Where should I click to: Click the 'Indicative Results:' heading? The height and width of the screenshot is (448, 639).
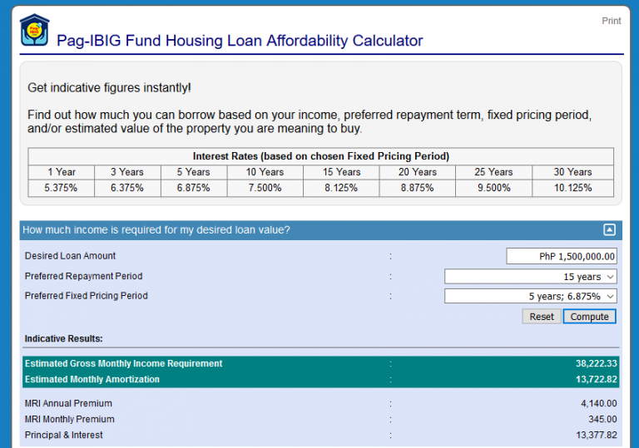point(63,338)
